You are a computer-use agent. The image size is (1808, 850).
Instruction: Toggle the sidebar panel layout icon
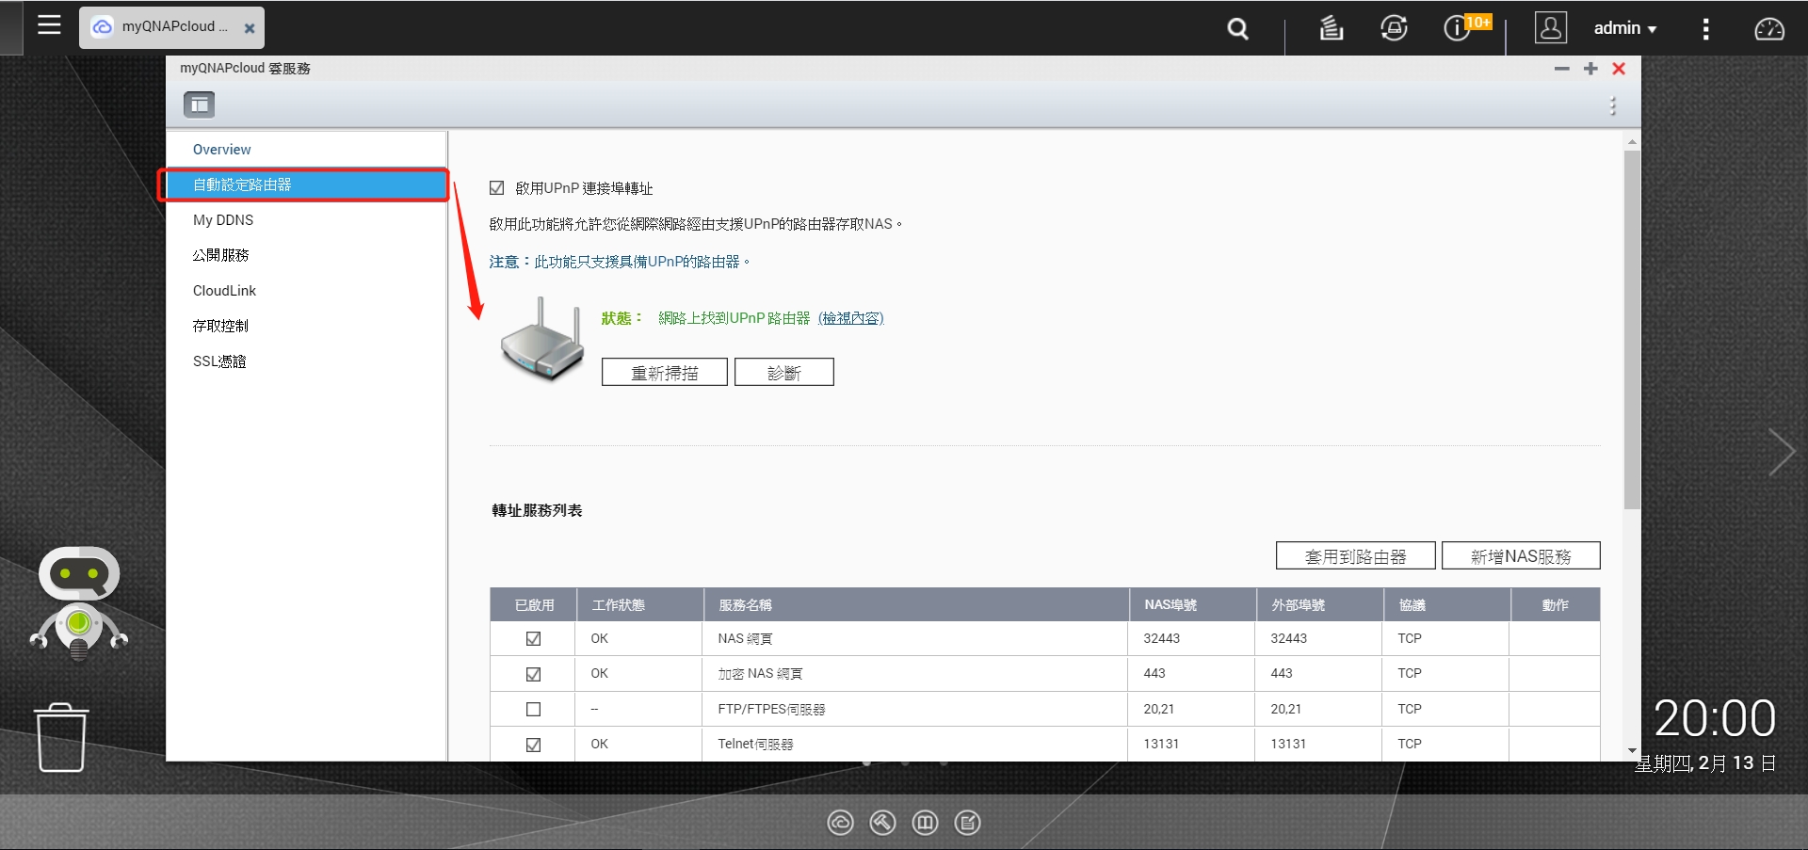coord(199,104)
